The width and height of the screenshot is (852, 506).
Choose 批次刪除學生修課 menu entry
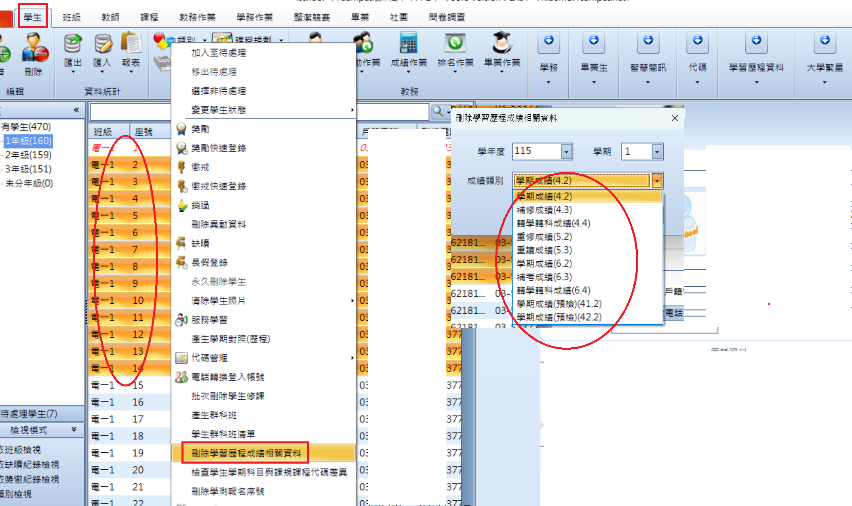click(264, 396)
